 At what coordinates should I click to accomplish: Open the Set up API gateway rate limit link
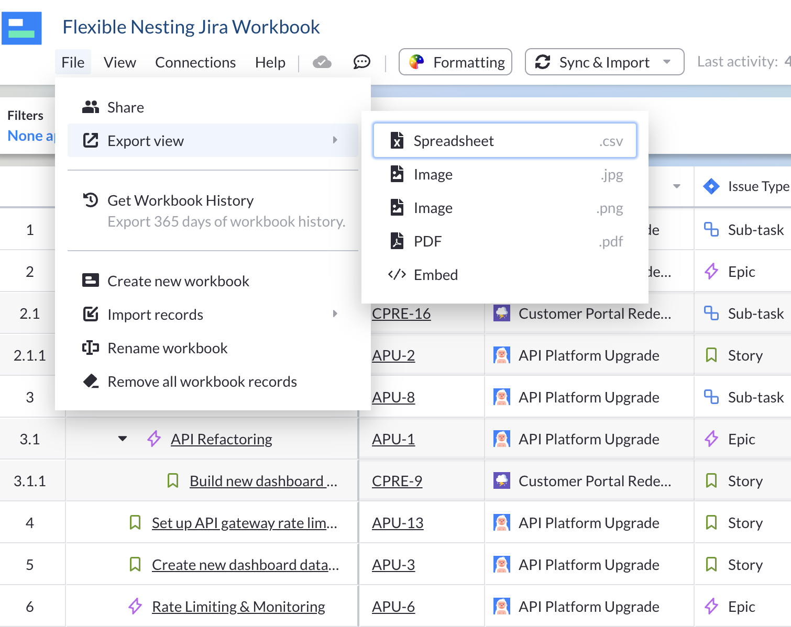click(x=244, y=522)
